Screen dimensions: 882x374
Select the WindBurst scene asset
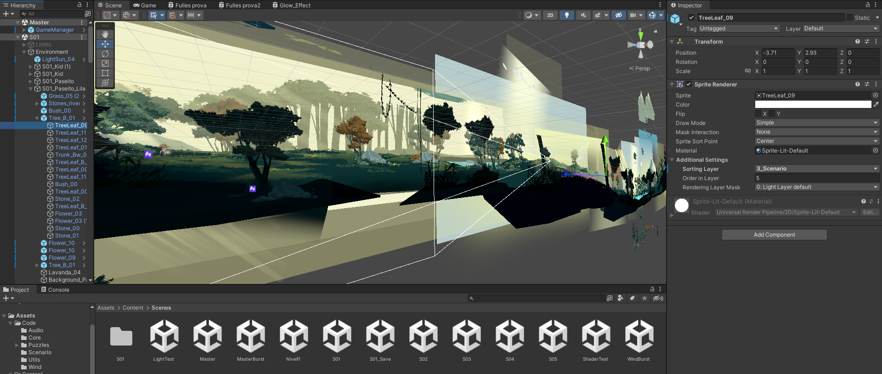pyautogui.click(x=639, y=340)
